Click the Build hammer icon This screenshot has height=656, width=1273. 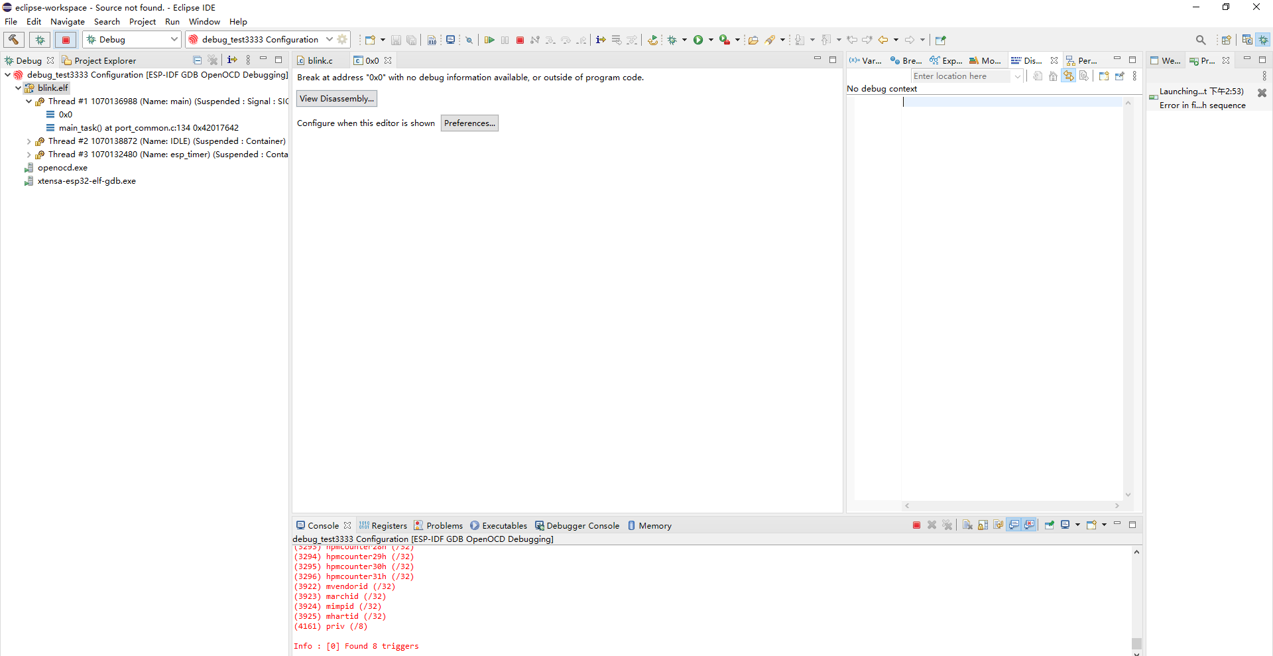coord(14,40)
